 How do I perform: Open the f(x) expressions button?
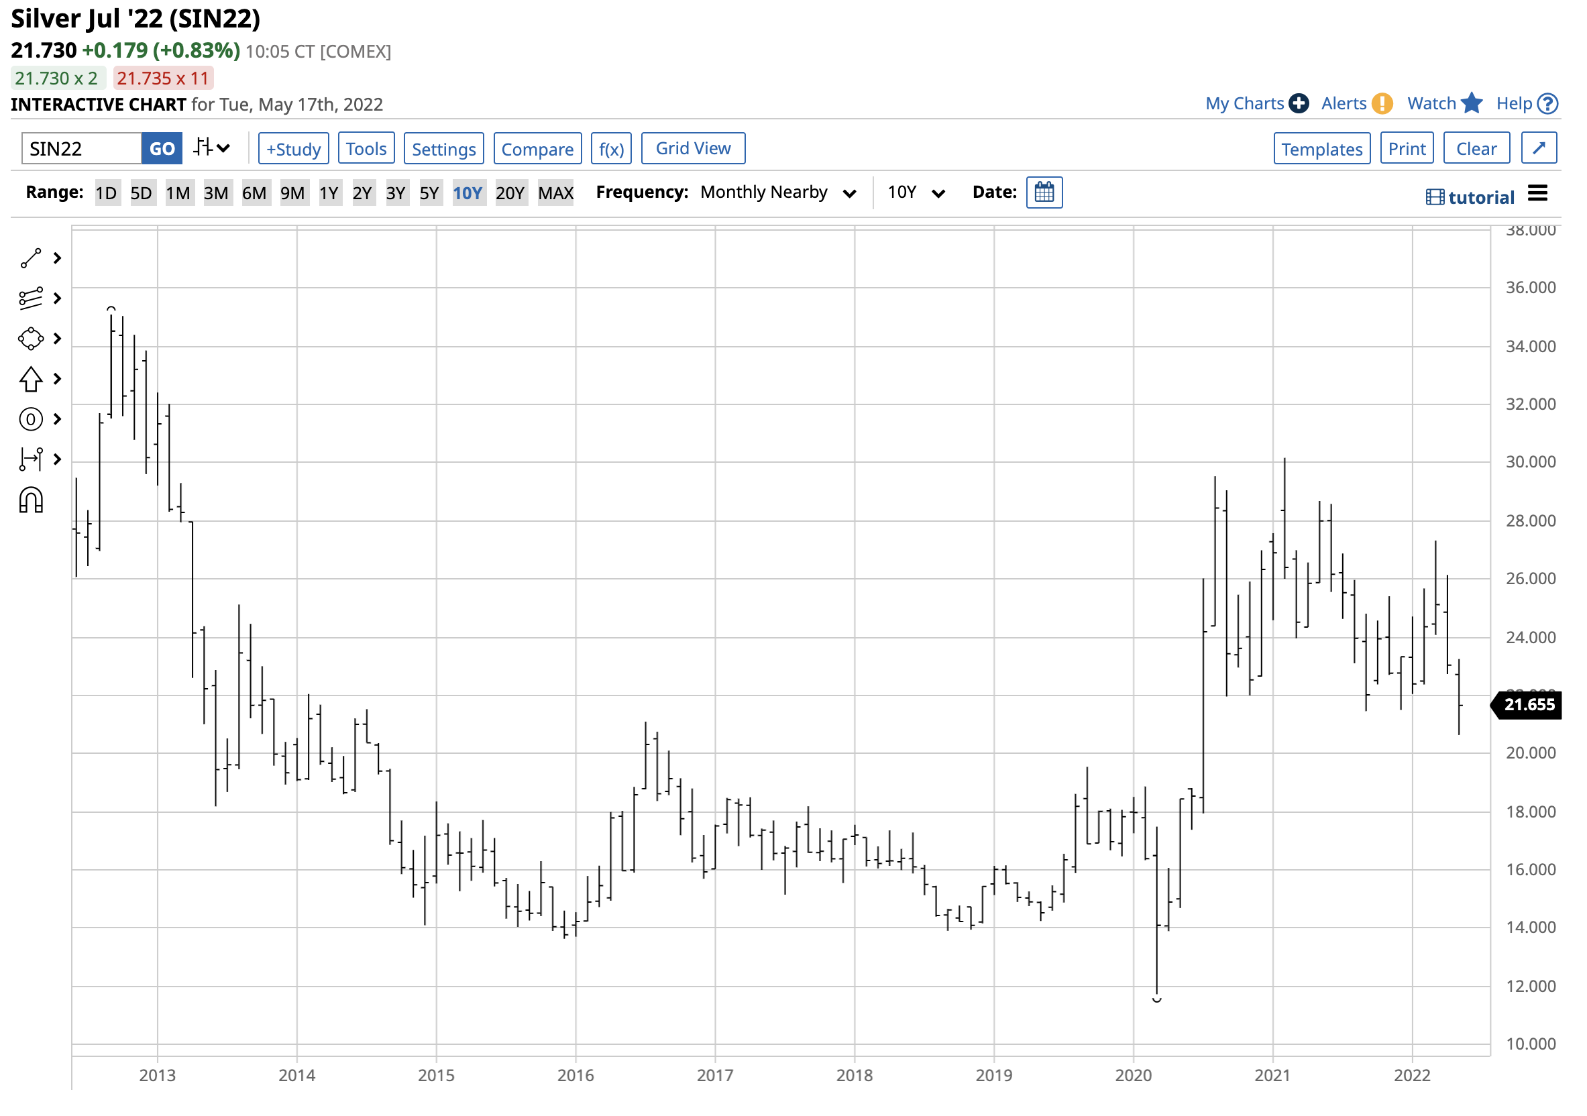(x=612, y=149)
